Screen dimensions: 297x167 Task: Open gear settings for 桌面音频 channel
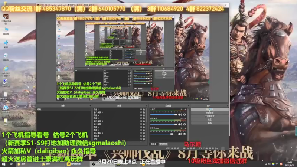(185, 124)
